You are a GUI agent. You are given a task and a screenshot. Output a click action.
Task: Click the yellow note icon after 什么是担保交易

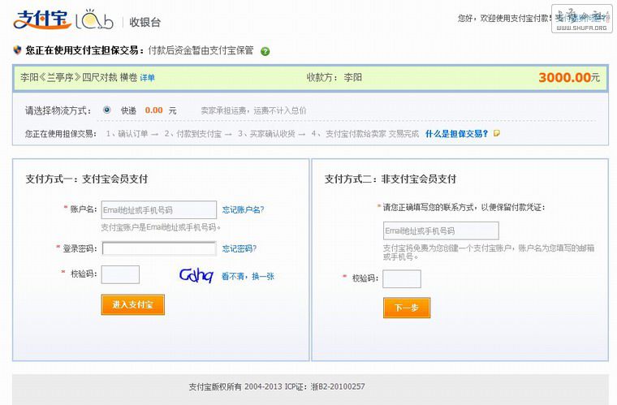click(x=497, y=134)
